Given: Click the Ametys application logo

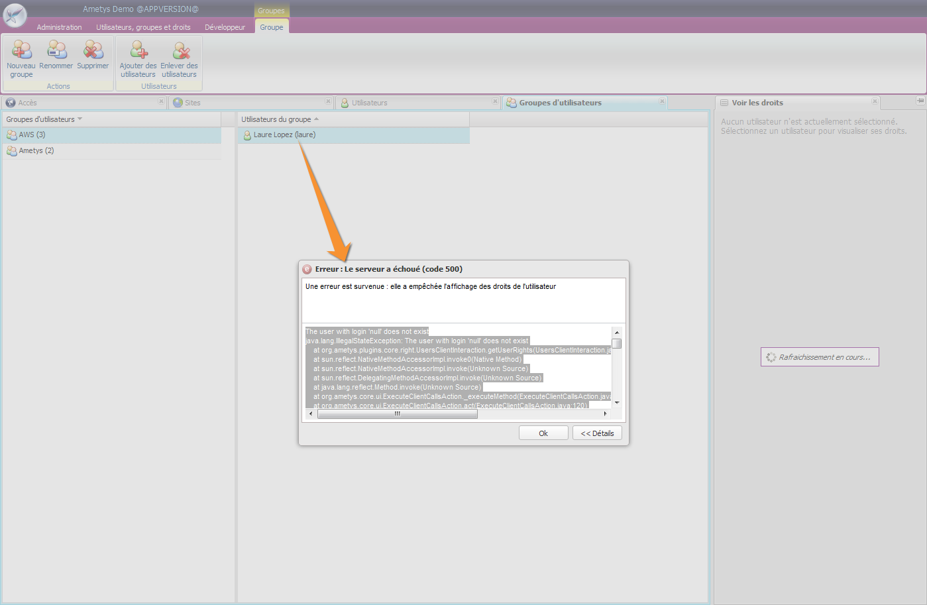Looking at the screenshot, I should point(15,15).
